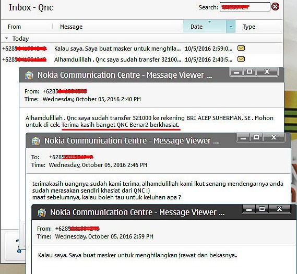
Task: Click the app icon of the 2:40 PM Message Viewer
Action: point(29,75)
